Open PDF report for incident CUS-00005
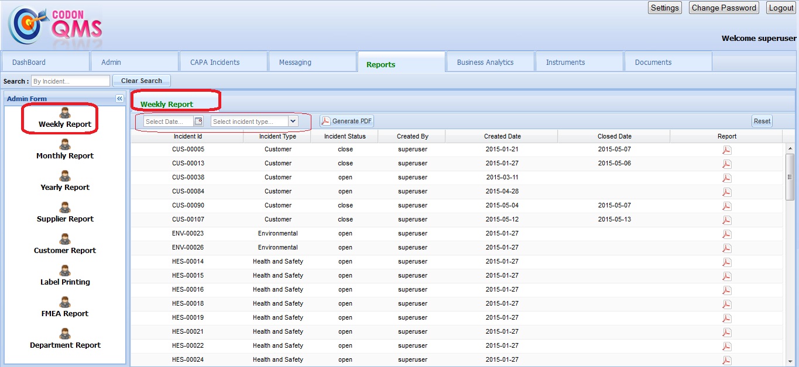The height and width of the screenshot is (367, 799). pos(726,150)
